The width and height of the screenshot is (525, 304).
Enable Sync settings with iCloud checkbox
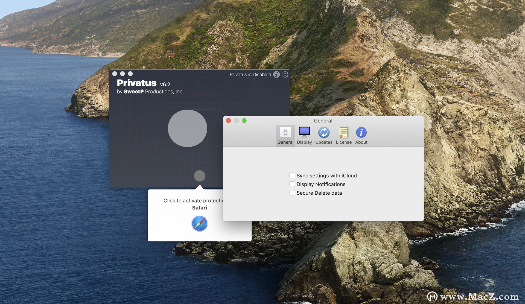(x=292, y=176)
